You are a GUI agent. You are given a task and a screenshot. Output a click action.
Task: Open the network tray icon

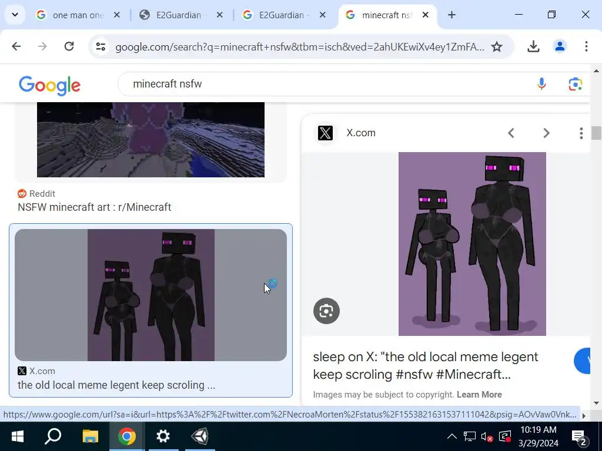469,436
